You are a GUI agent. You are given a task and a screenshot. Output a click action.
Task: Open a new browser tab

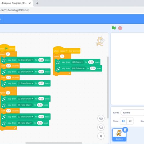click(37, 3)
